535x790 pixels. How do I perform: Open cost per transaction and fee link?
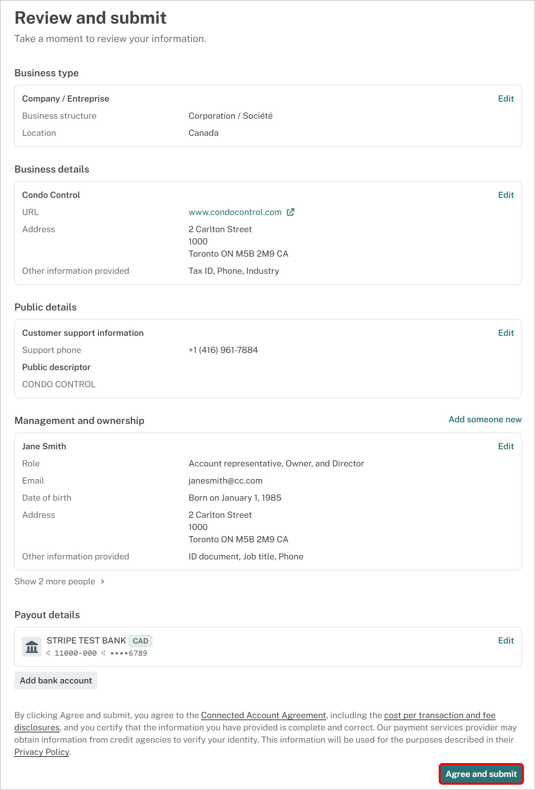coord(440,715)
